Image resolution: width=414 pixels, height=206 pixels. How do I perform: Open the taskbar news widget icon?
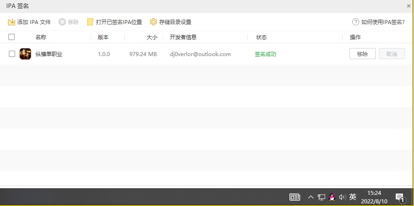click(x=295, y=197)
